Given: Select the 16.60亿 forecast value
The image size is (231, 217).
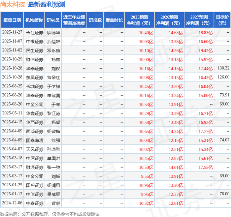Looking at the screenshot, I should (206, 42).
